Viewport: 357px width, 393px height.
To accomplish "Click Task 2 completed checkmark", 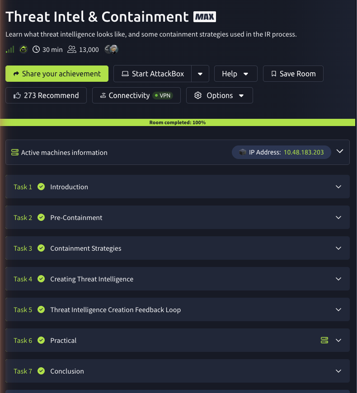I will [41, 217].
